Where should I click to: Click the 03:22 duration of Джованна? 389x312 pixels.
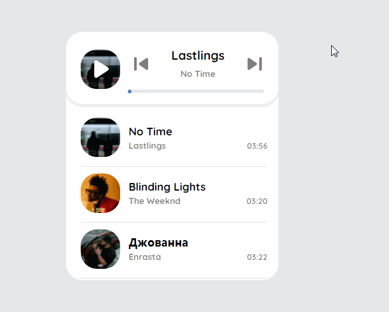(257, 257)
